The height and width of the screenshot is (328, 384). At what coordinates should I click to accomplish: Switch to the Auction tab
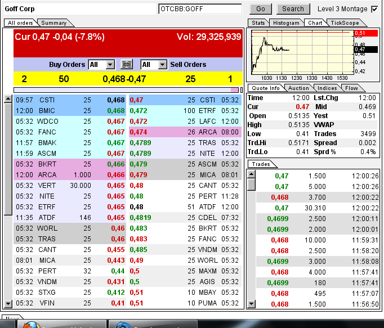[298, 88]
